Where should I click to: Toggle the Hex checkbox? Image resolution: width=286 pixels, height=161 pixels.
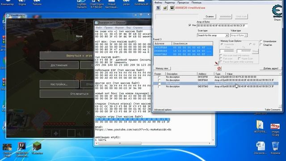(x=189, y=25)
